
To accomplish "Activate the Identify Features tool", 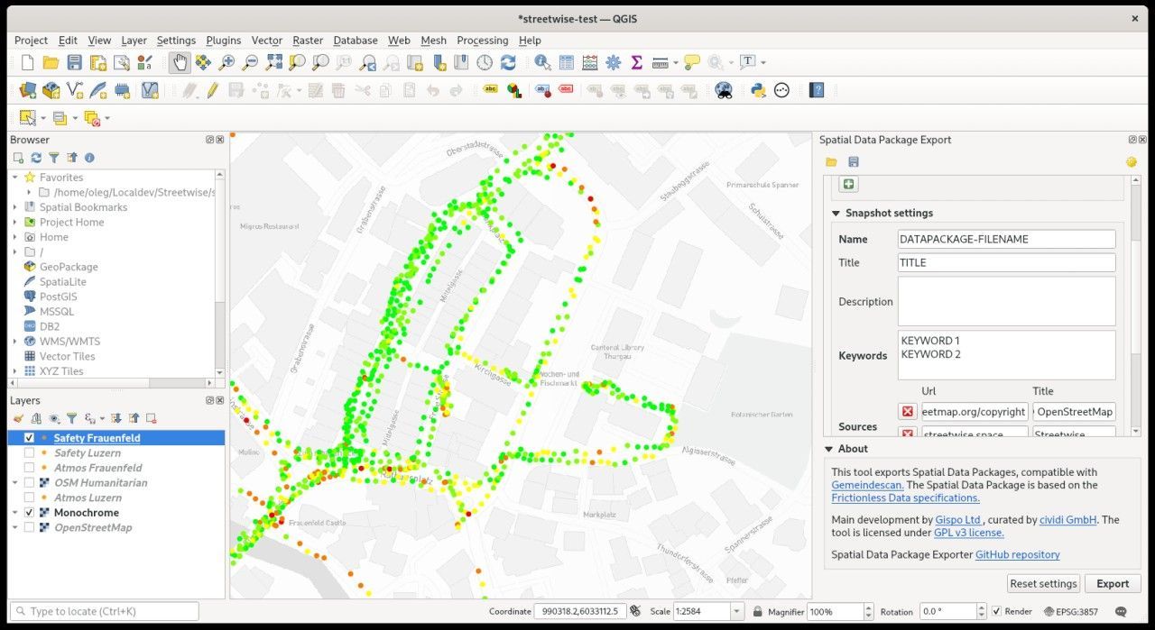I will (x=542, y=62).
